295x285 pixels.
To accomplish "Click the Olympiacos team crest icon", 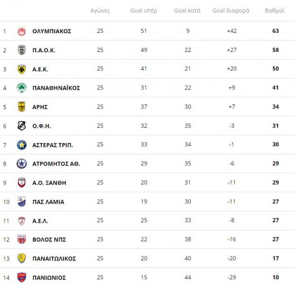I will (21, 31).
